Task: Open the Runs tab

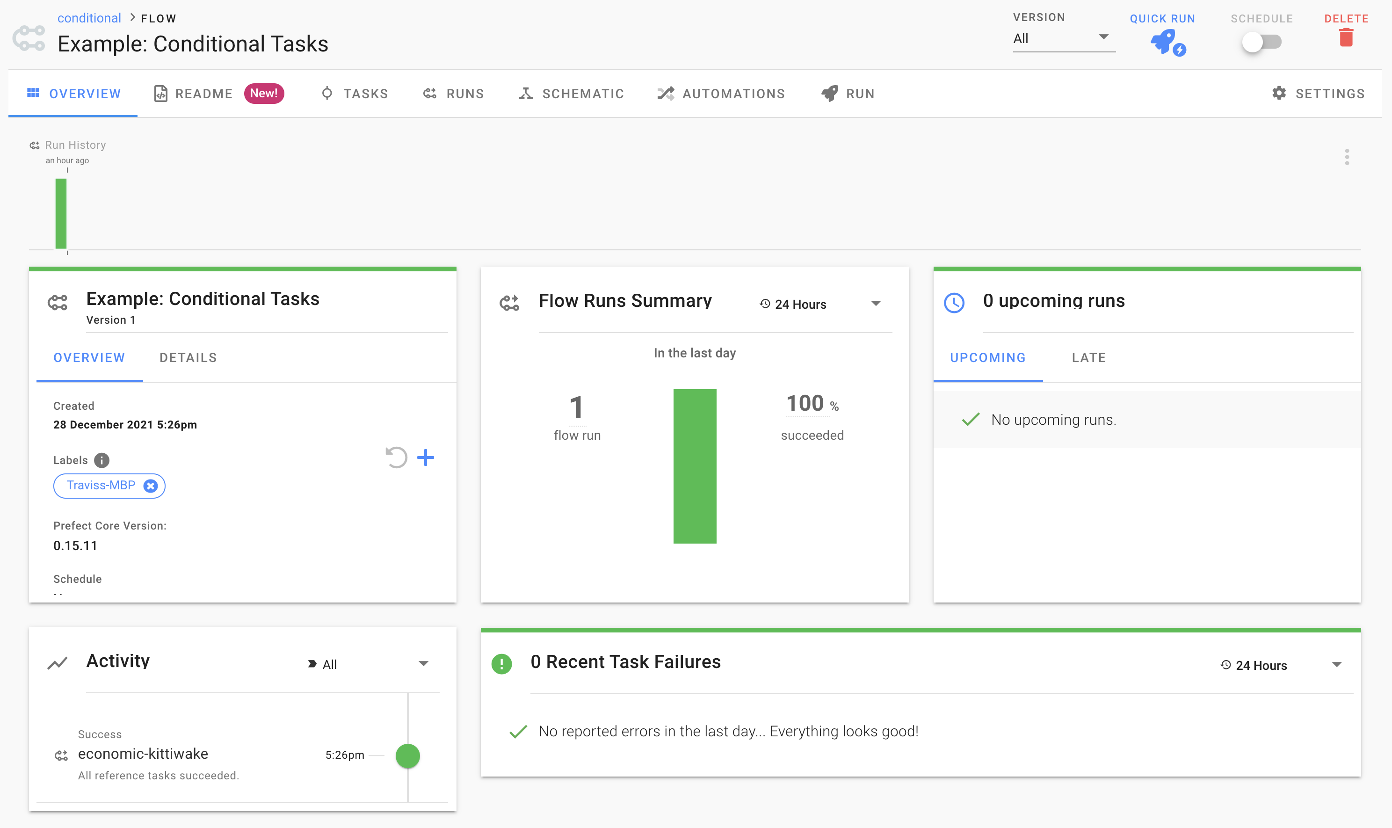Action: click(453, 94)
